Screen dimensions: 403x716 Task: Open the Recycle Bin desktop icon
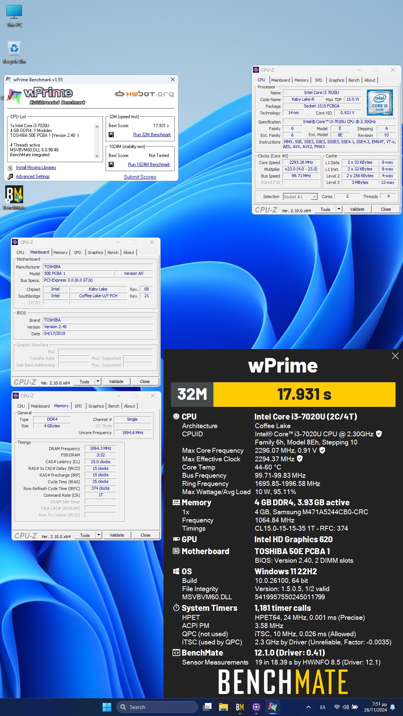pyautogui.click(x=14, y=52)
